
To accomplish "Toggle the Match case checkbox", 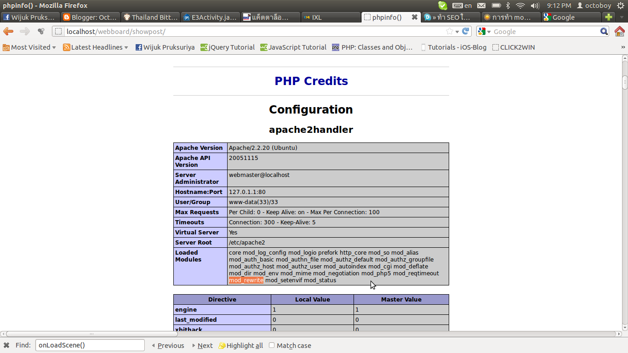I will click(x=272, y=345).
